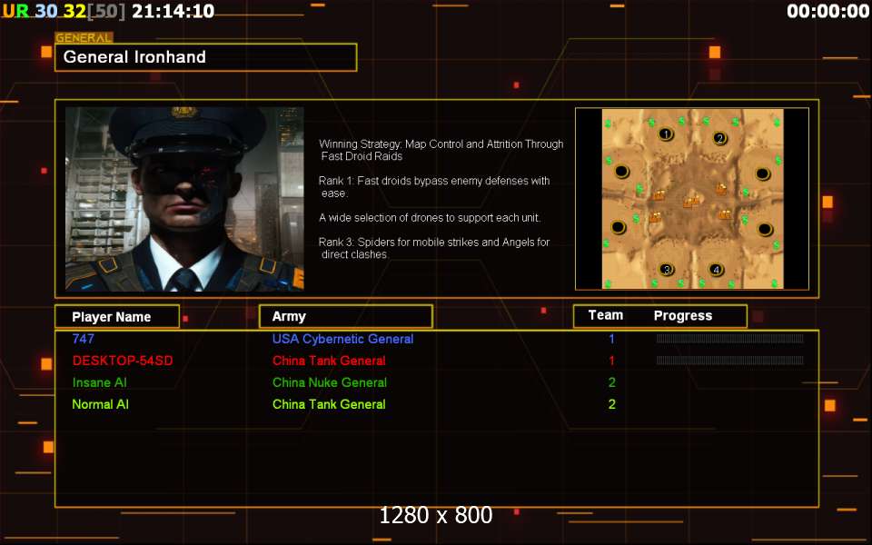The image size is (872, 545).
Task: Click the UR indicator in status overlay
Action: click(x=15, y=11)
